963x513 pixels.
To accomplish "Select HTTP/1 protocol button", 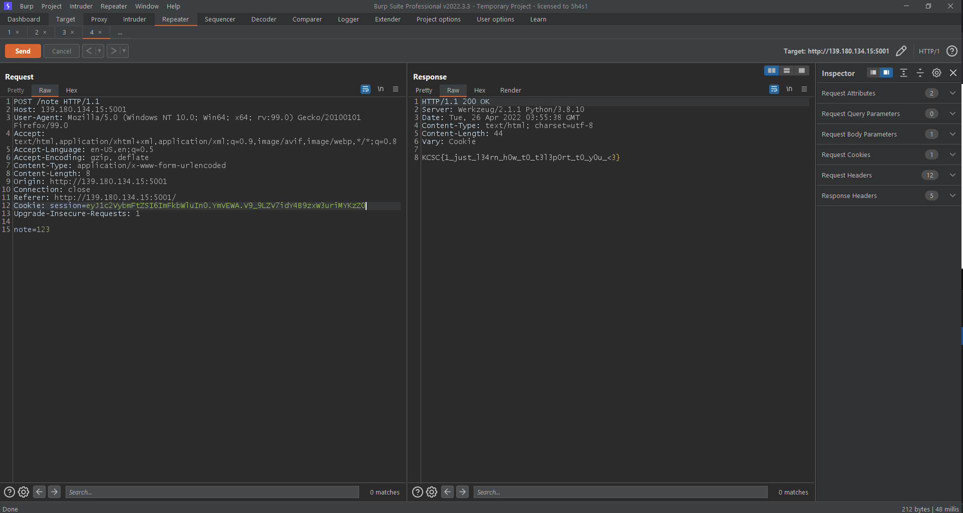I will pos(929,51).
